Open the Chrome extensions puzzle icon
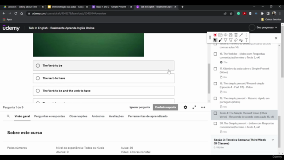The image size is (284, 160). (262, 13)
